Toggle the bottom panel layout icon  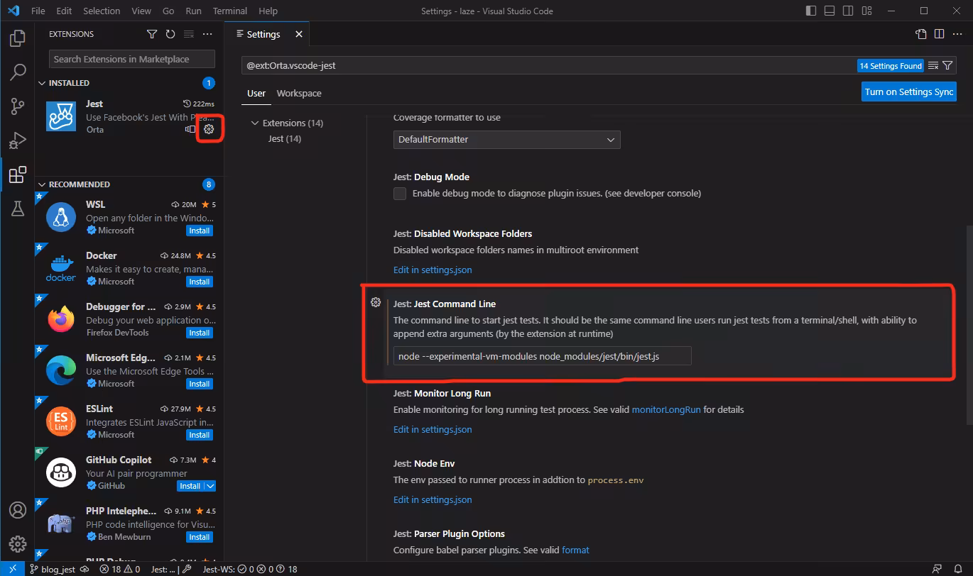(x=830, y=11)
